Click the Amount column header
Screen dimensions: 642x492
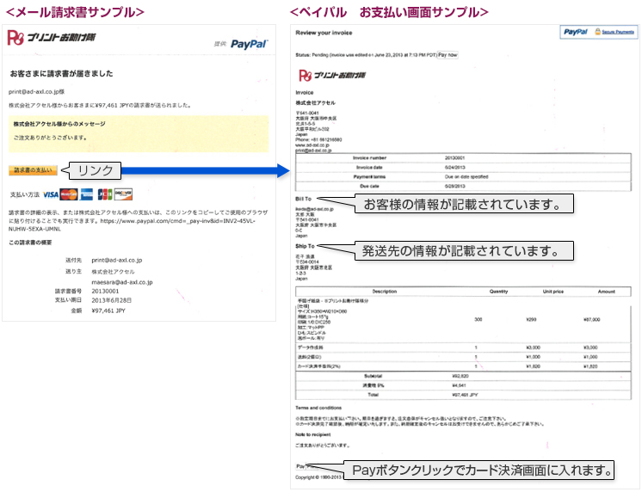point(607,292)
